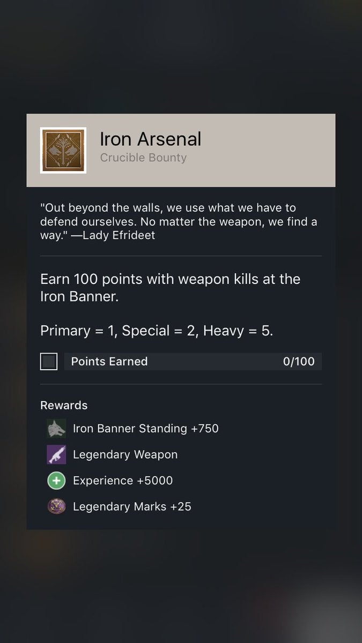Tap the 0/100 progress counter

(299, 362)
